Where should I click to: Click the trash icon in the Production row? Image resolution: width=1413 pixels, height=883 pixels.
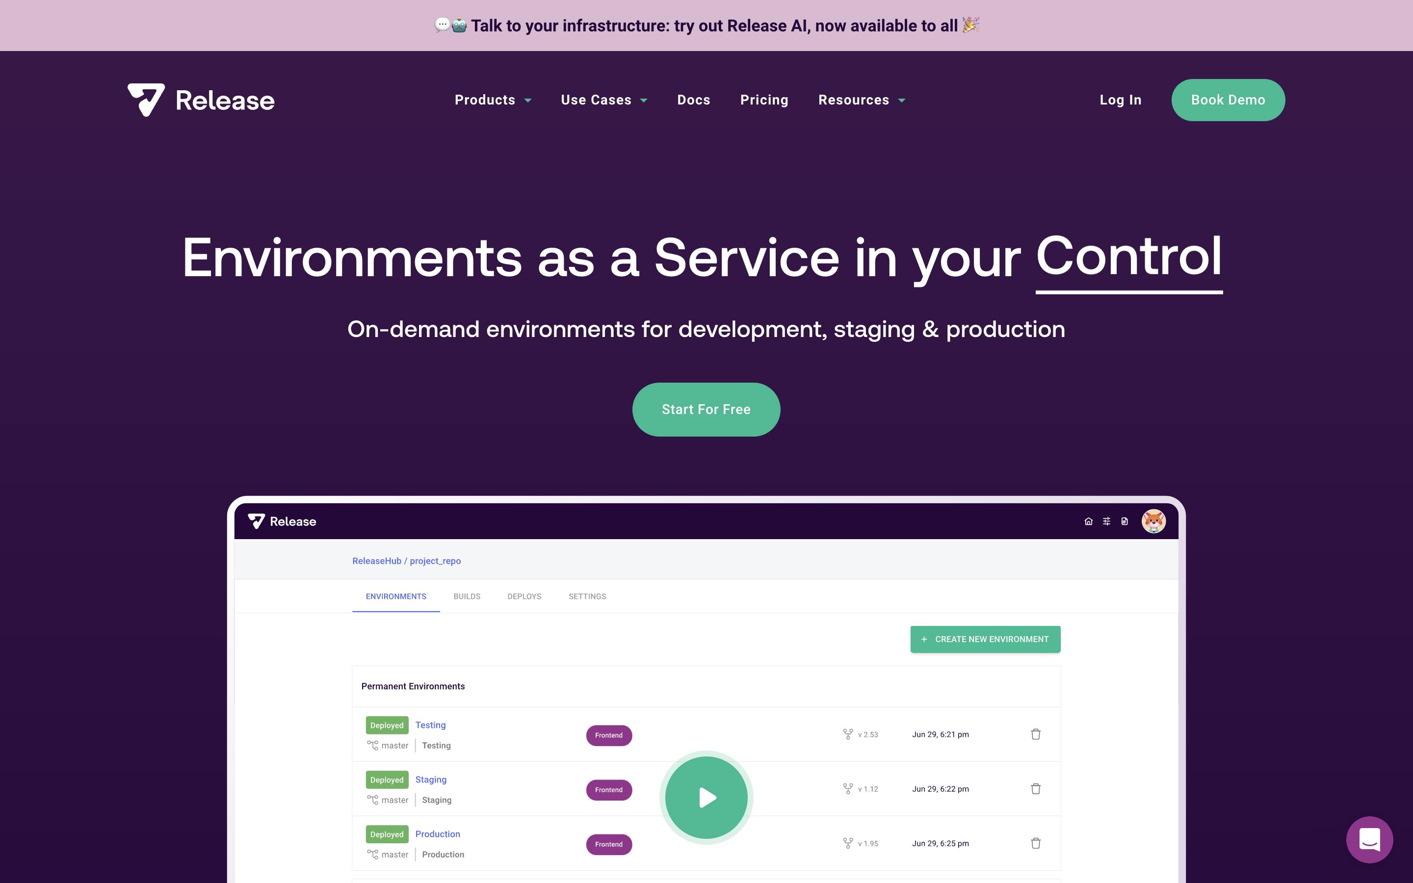coord(1036,843)
